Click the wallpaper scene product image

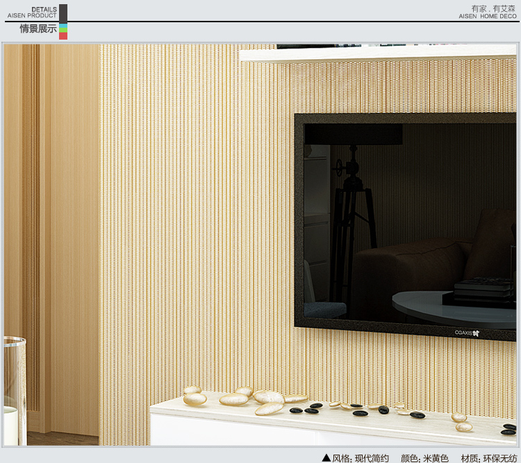point(260,245)
